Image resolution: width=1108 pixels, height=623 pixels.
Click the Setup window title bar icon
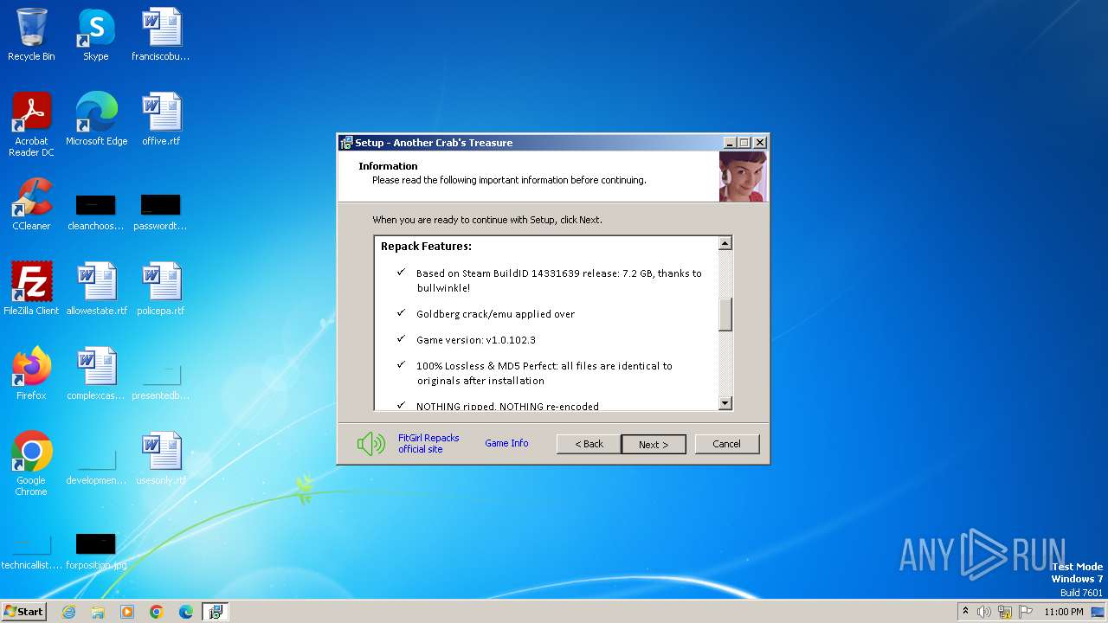coord(346,143)
